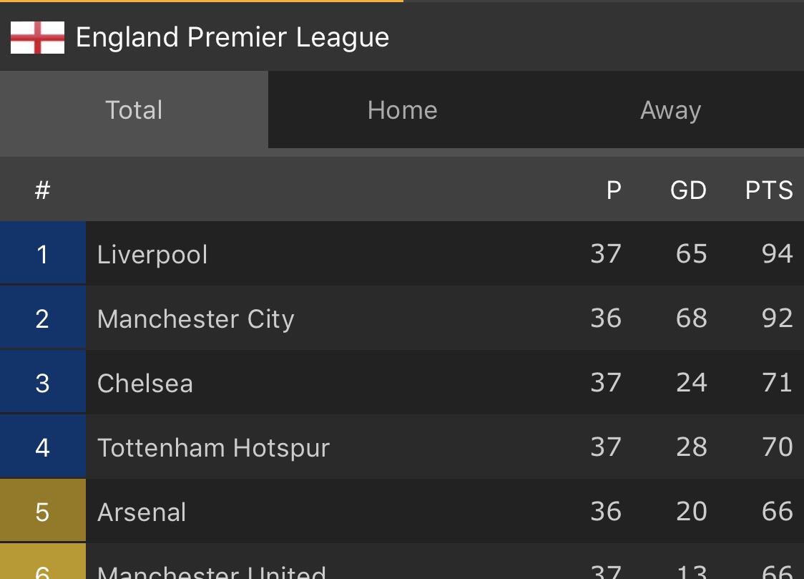The image size is (804, 579).
Task: Select Tottenham Hotspur in the standings
Action: [x=402, y=447]
